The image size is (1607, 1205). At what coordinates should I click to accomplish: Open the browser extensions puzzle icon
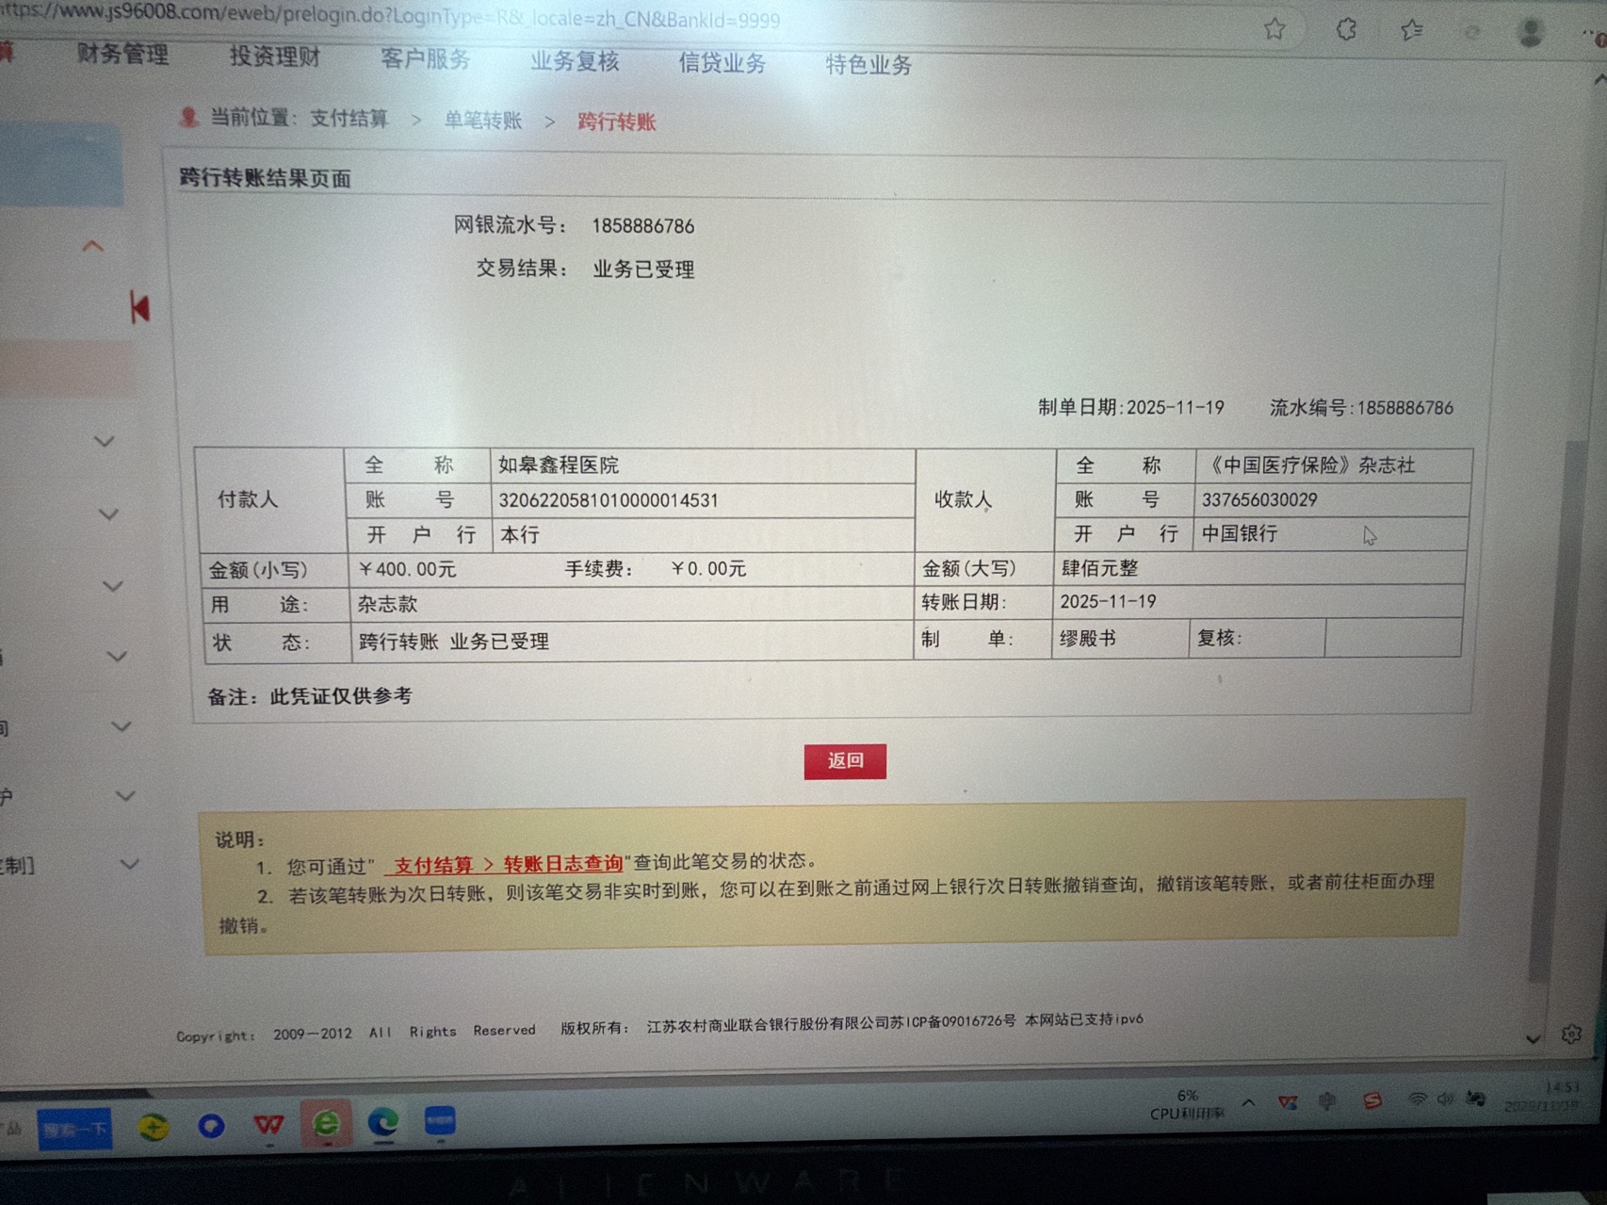[x=1346, y=30]
